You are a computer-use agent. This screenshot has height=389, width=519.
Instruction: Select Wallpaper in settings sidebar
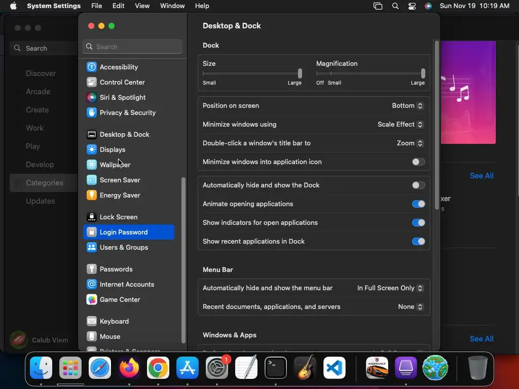pyautogui.click(x=129, y=165)
